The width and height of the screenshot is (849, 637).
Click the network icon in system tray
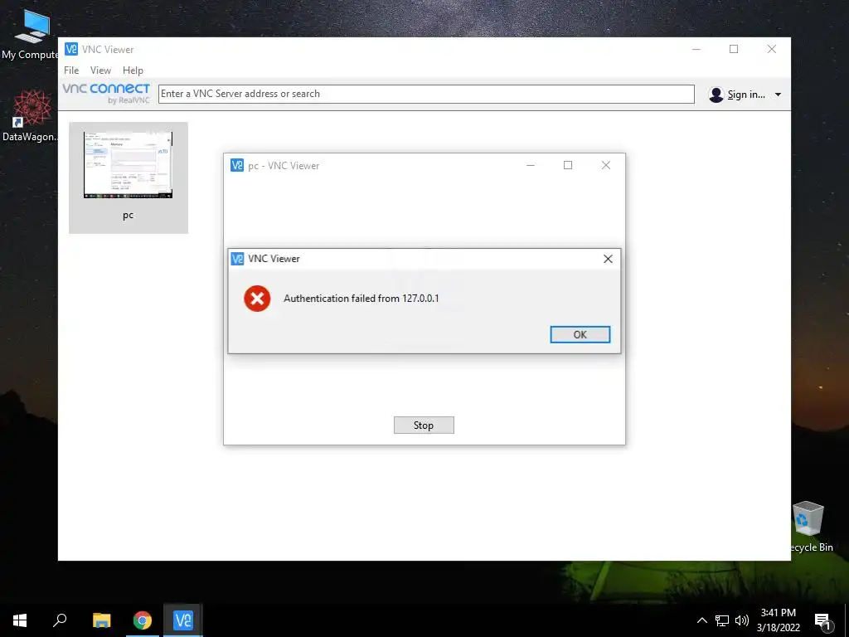coord(722,620)
